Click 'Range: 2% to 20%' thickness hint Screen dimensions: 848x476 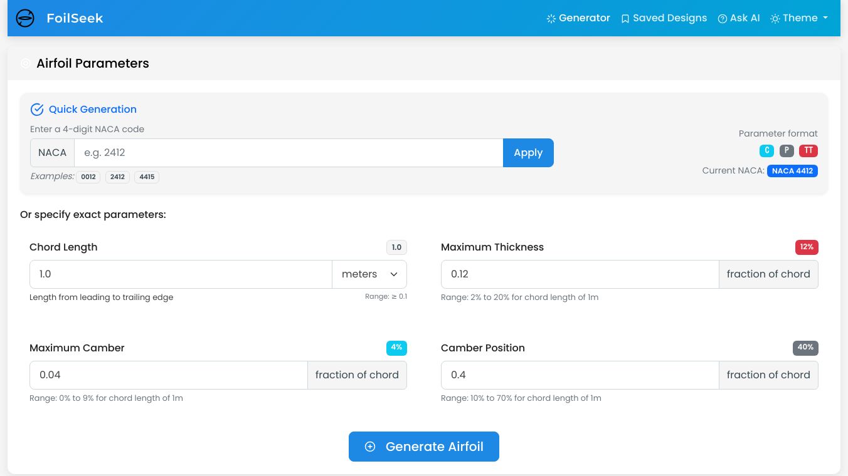pyautogui.click(x=520, y=297)
